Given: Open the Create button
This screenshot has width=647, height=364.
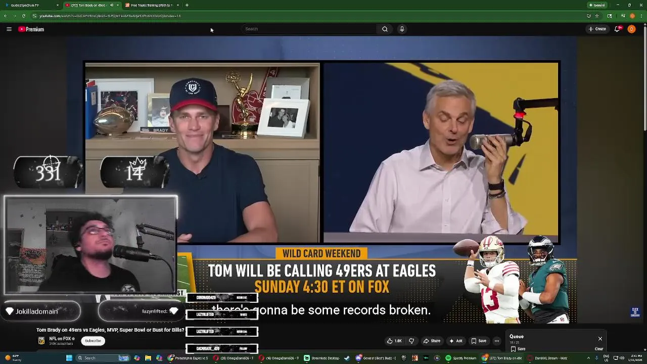Looking at the screenshot, I should 597,29.
